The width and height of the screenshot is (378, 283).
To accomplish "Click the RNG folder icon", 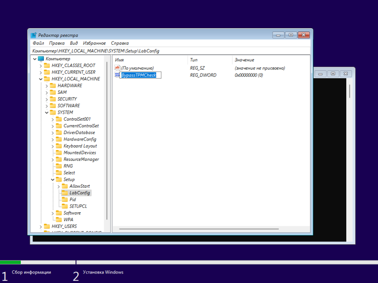I will click(x=59, y=166).
